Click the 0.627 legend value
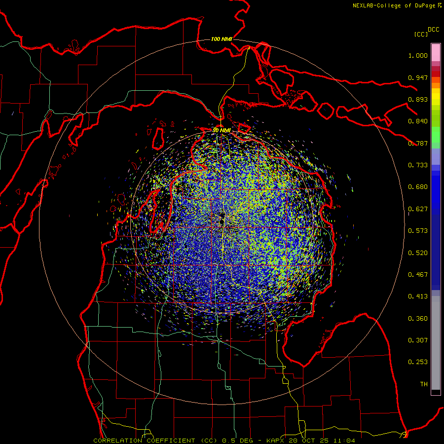Screen dimensions: 444x444 pyautogui.click(x=418, y=209)
